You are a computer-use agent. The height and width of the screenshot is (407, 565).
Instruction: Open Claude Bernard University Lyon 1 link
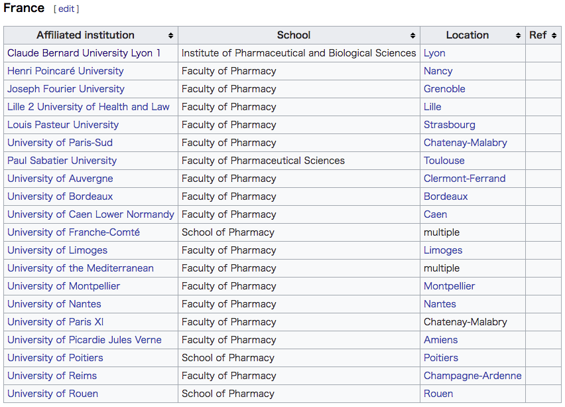84,53
